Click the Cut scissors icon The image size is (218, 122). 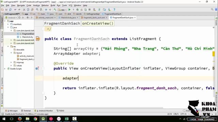pos(24,9)
